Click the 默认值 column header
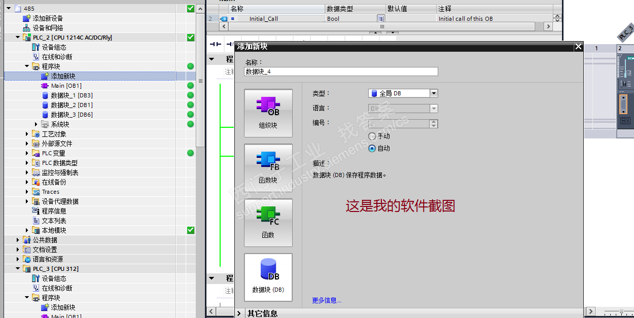This screenshot has width=634, height=318. coord(411,9)
